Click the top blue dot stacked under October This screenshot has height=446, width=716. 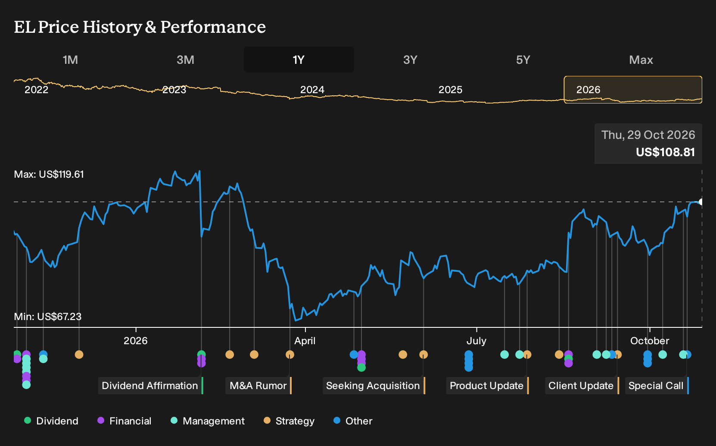[648, 355]
